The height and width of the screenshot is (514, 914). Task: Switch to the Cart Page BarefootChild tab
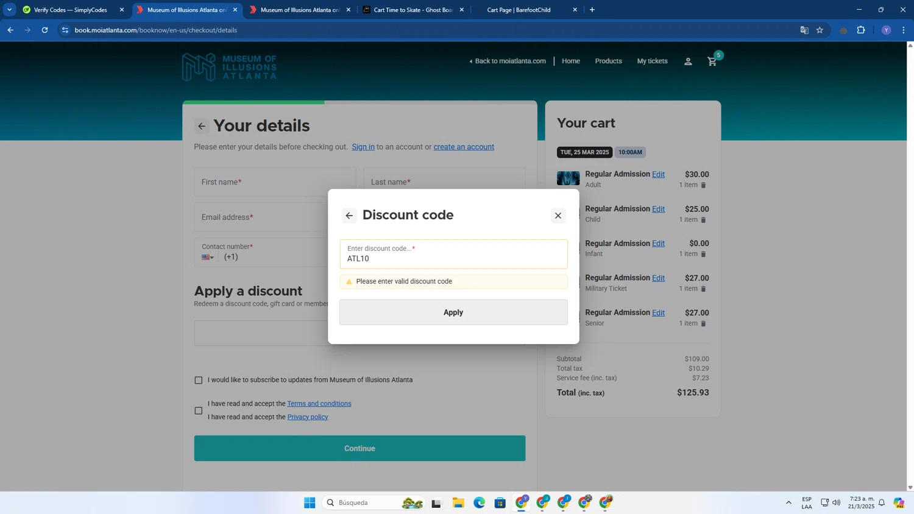(x=526, y=10)
